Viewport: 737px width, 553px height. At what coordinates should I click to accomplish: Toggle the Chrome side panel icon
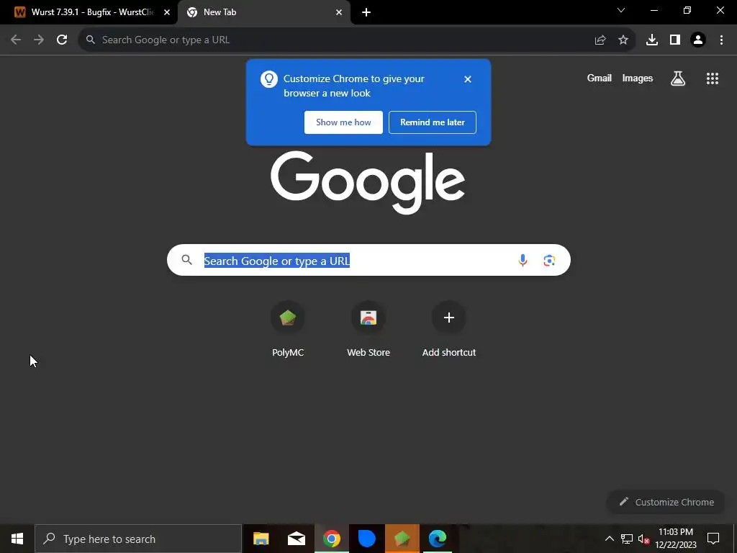click(675, 40)
